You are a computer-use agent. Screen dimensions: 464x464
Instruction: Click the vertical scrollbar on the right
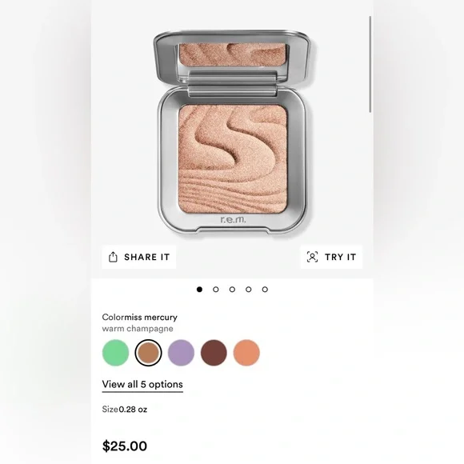click(x=370, y=65)
